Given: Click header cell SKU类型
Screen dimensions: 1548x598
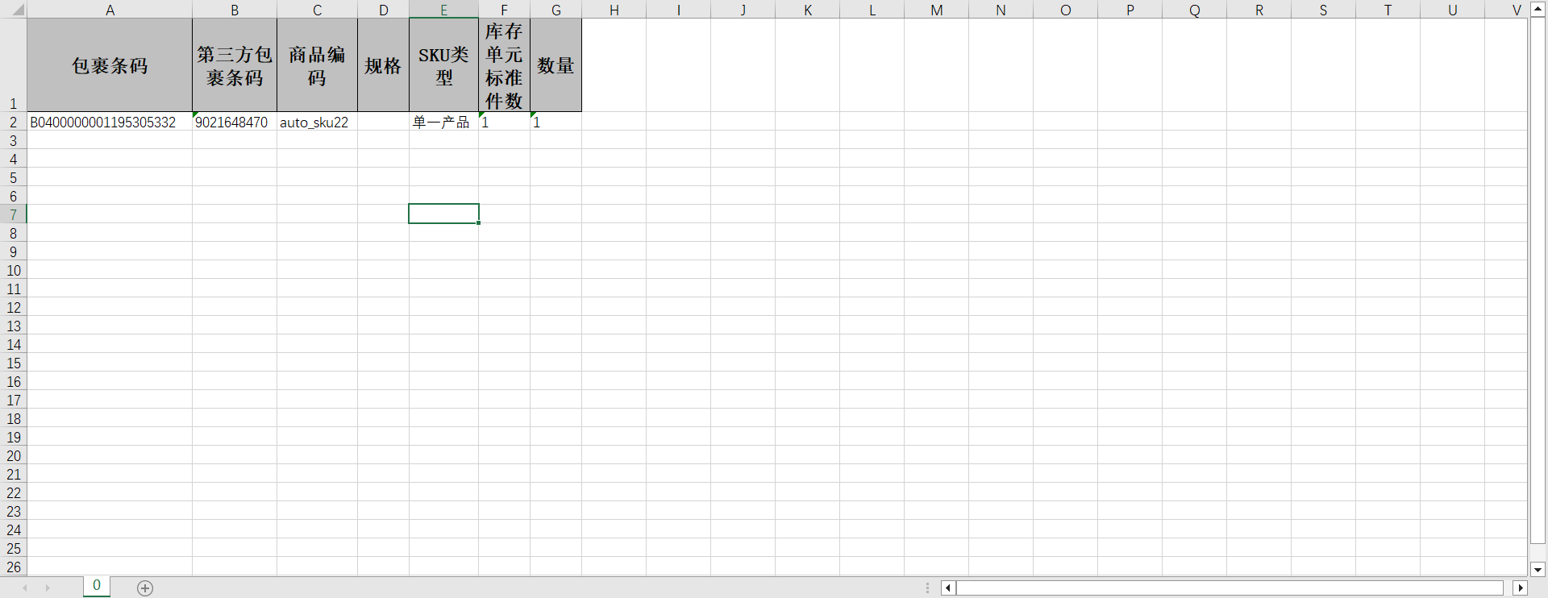Looking at the screenshot, I should [x=443, y=65].
